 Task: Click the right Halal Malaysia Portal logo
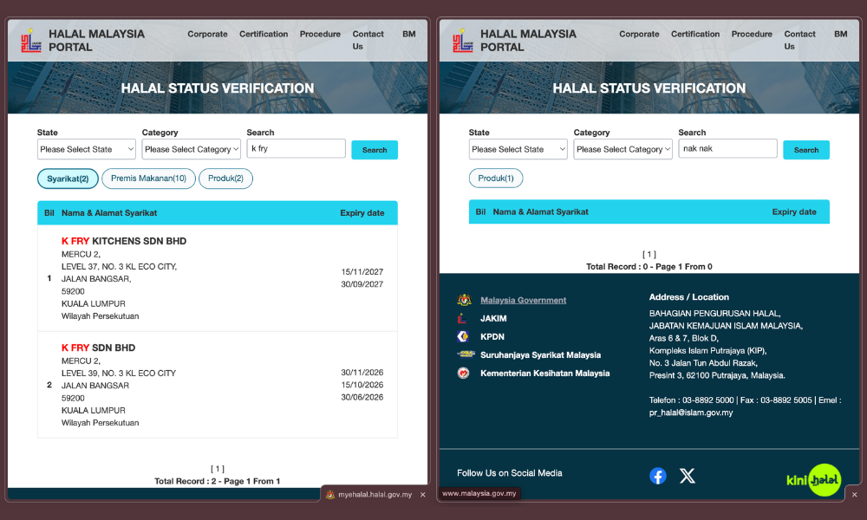coord(463,40)
